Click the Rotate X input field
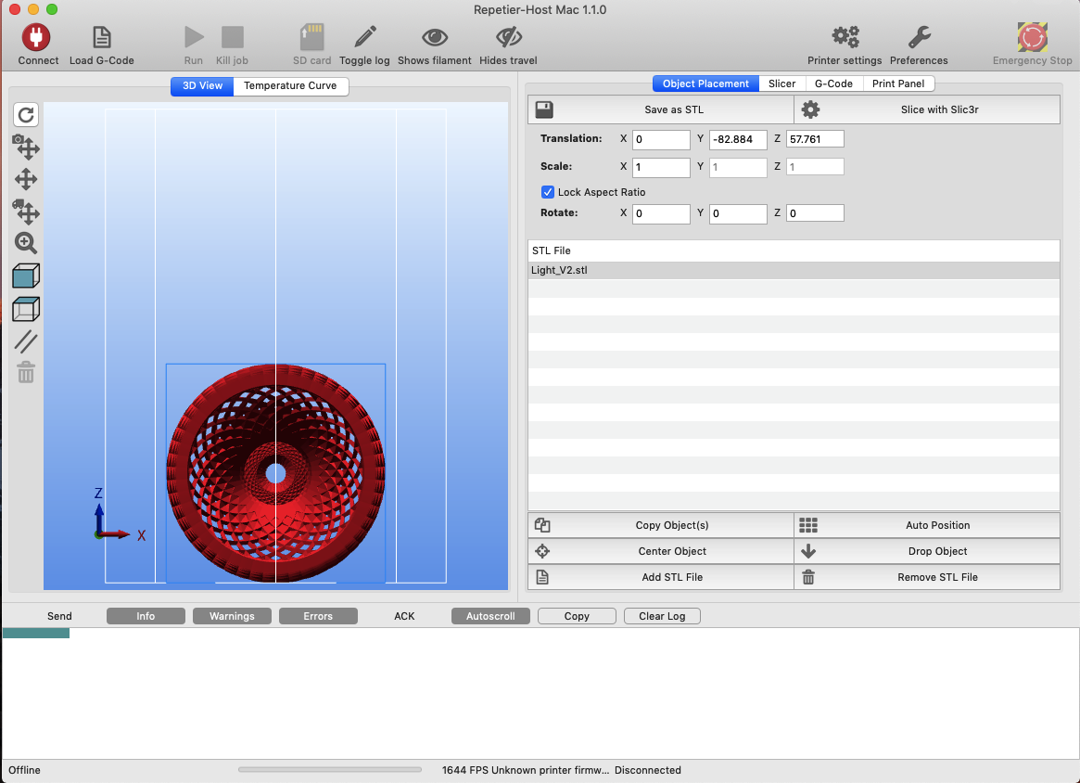 tap(661, 213)
